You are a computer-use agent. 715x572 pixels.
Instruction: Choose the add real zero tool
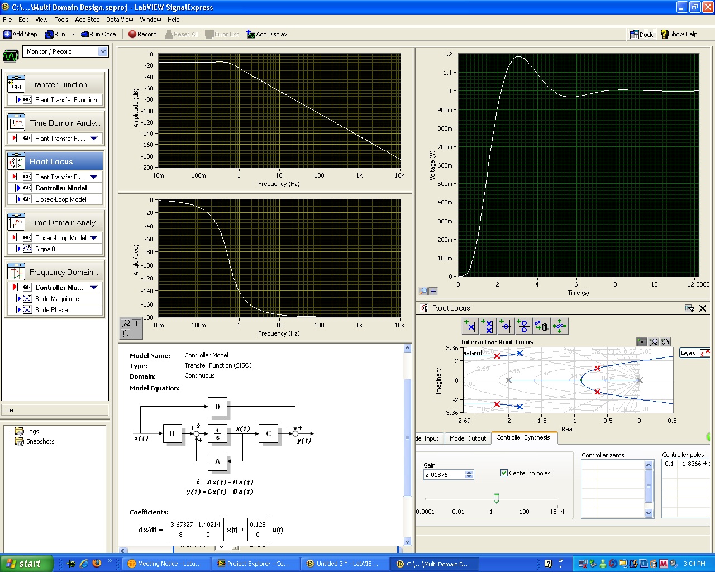pyautogui.click(x=506, y=326)
